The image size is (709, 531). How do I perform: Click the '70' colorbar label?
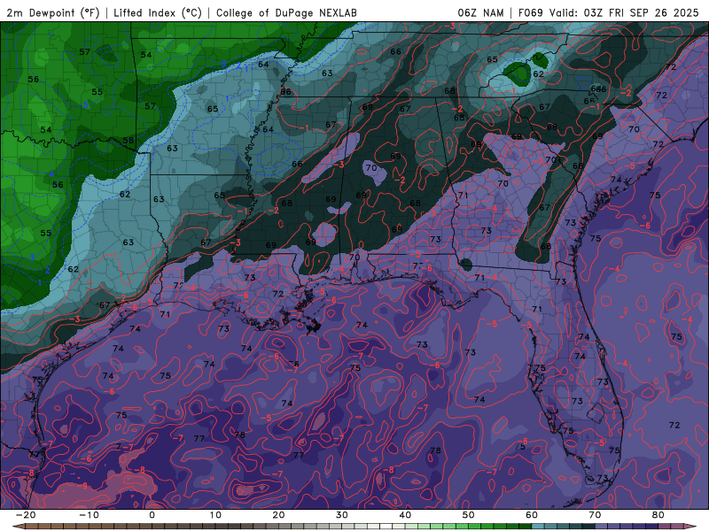(595, 515)
